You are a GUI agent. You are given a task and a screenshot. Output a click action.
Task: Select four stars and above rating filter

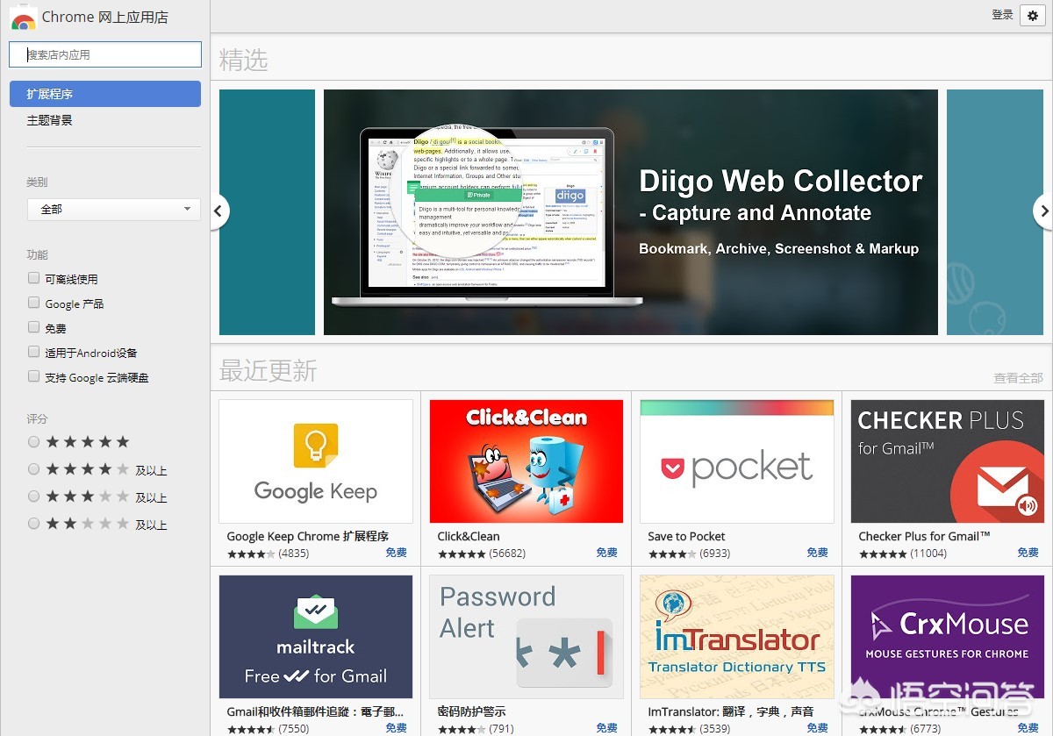[34, 469]
